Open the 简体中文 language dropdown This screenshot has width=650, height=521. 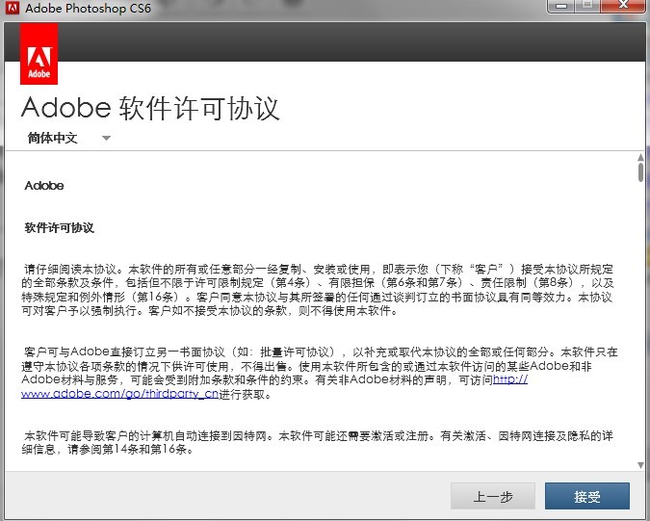pos(68,138)
